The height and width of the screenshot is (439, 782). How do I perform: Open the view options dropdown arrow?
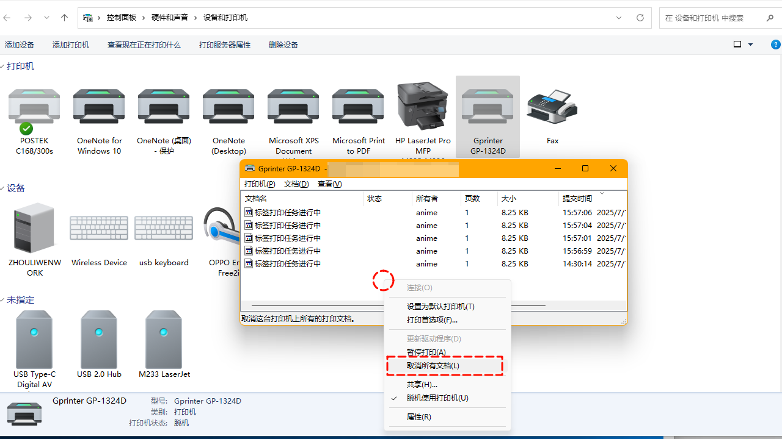point(751,45)
